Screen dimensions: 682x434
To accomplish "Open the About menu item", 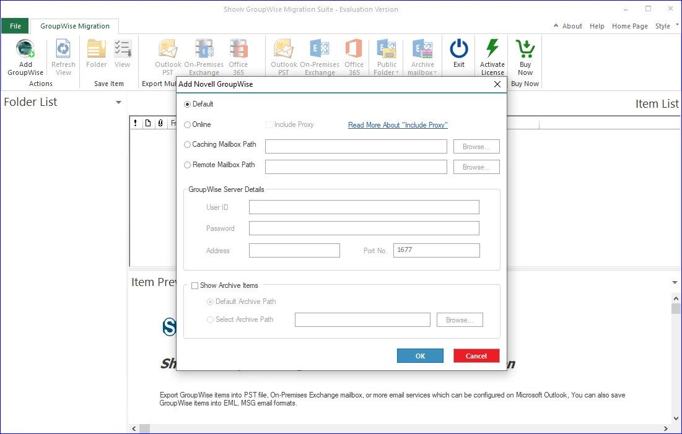I will click(572, 26).
